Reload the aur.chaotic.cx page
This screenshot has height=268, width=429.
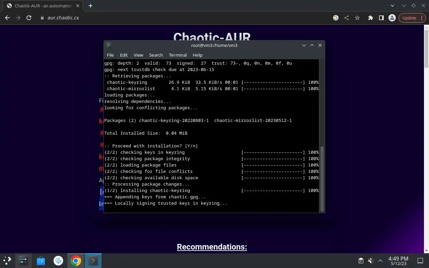click(x=29, y=18)
